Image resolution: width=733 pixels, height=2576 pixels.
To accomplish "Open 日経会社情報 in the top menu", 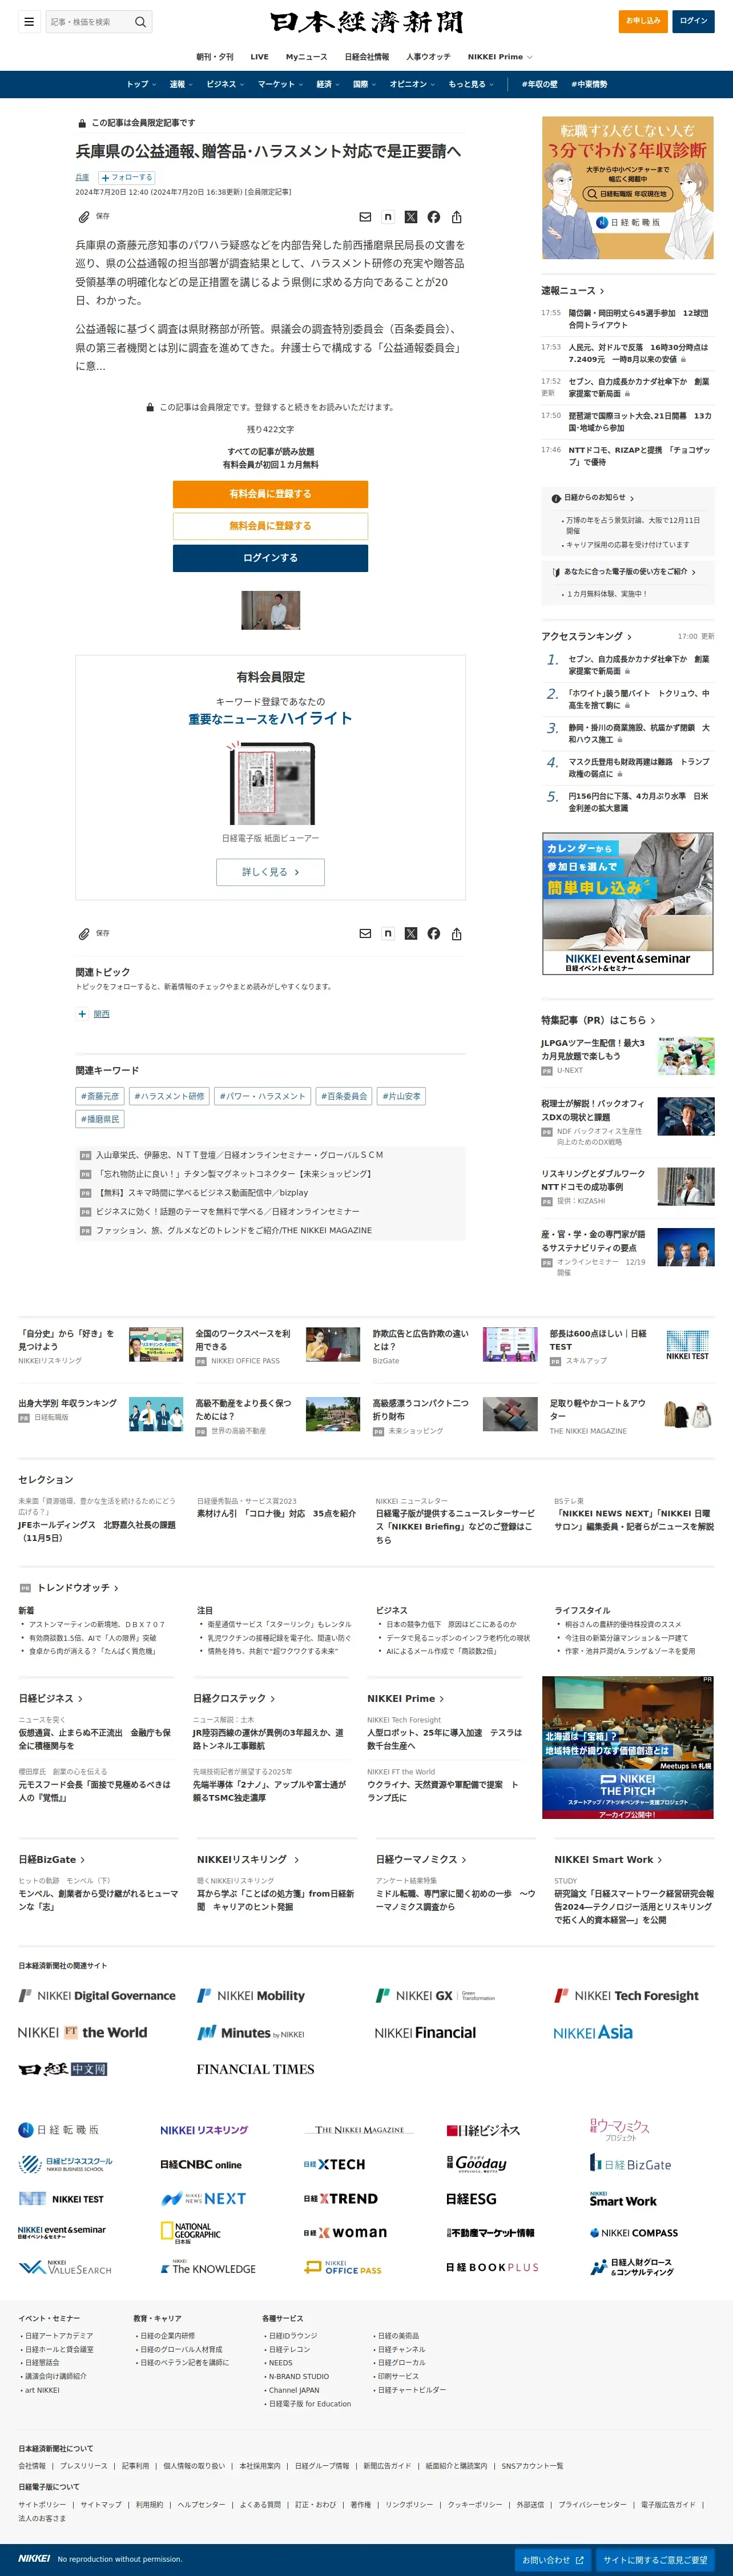I will (367, 57).
